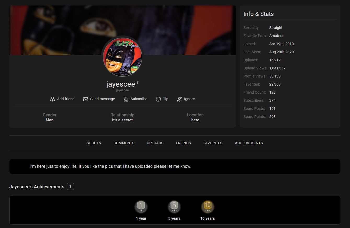Click the Info & Stats heading

pyautogui.click(x=259, y=14)
